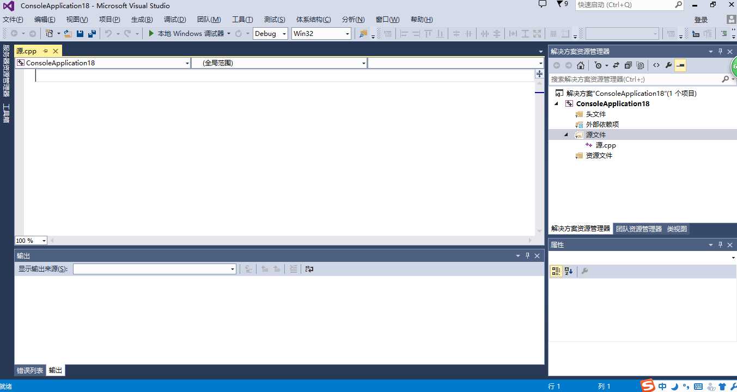Open the 工具箱 side tab
The image size is (737, 392).
pyautogui.click(x=6, y=113)
